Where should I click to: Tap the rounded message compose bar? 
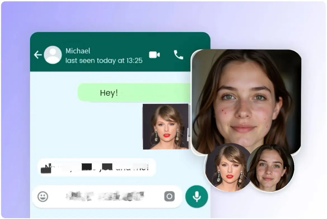click(x=106, y=197)
